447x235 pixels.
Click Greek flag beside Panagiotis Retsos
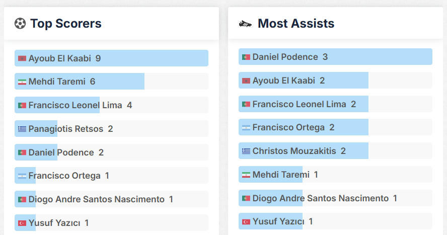[x=22, y=129]
